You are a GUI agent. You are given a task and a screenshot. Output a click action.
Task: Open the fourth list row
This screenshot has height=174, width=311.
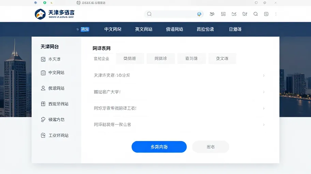tap(179, 125)
